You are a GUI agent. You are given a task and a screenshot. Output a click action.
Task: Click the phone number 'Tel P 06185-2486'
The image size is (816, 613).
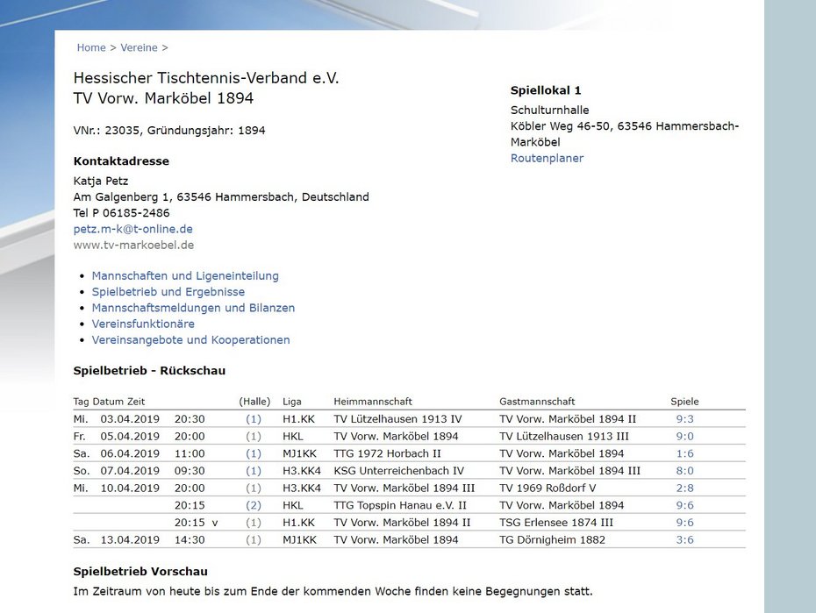[x=121, y=212]
